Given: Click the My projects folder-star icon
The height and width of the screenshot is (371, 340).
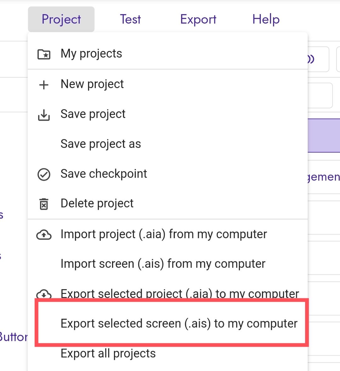Looking at the screenshot, I should [x=44, y=54].
